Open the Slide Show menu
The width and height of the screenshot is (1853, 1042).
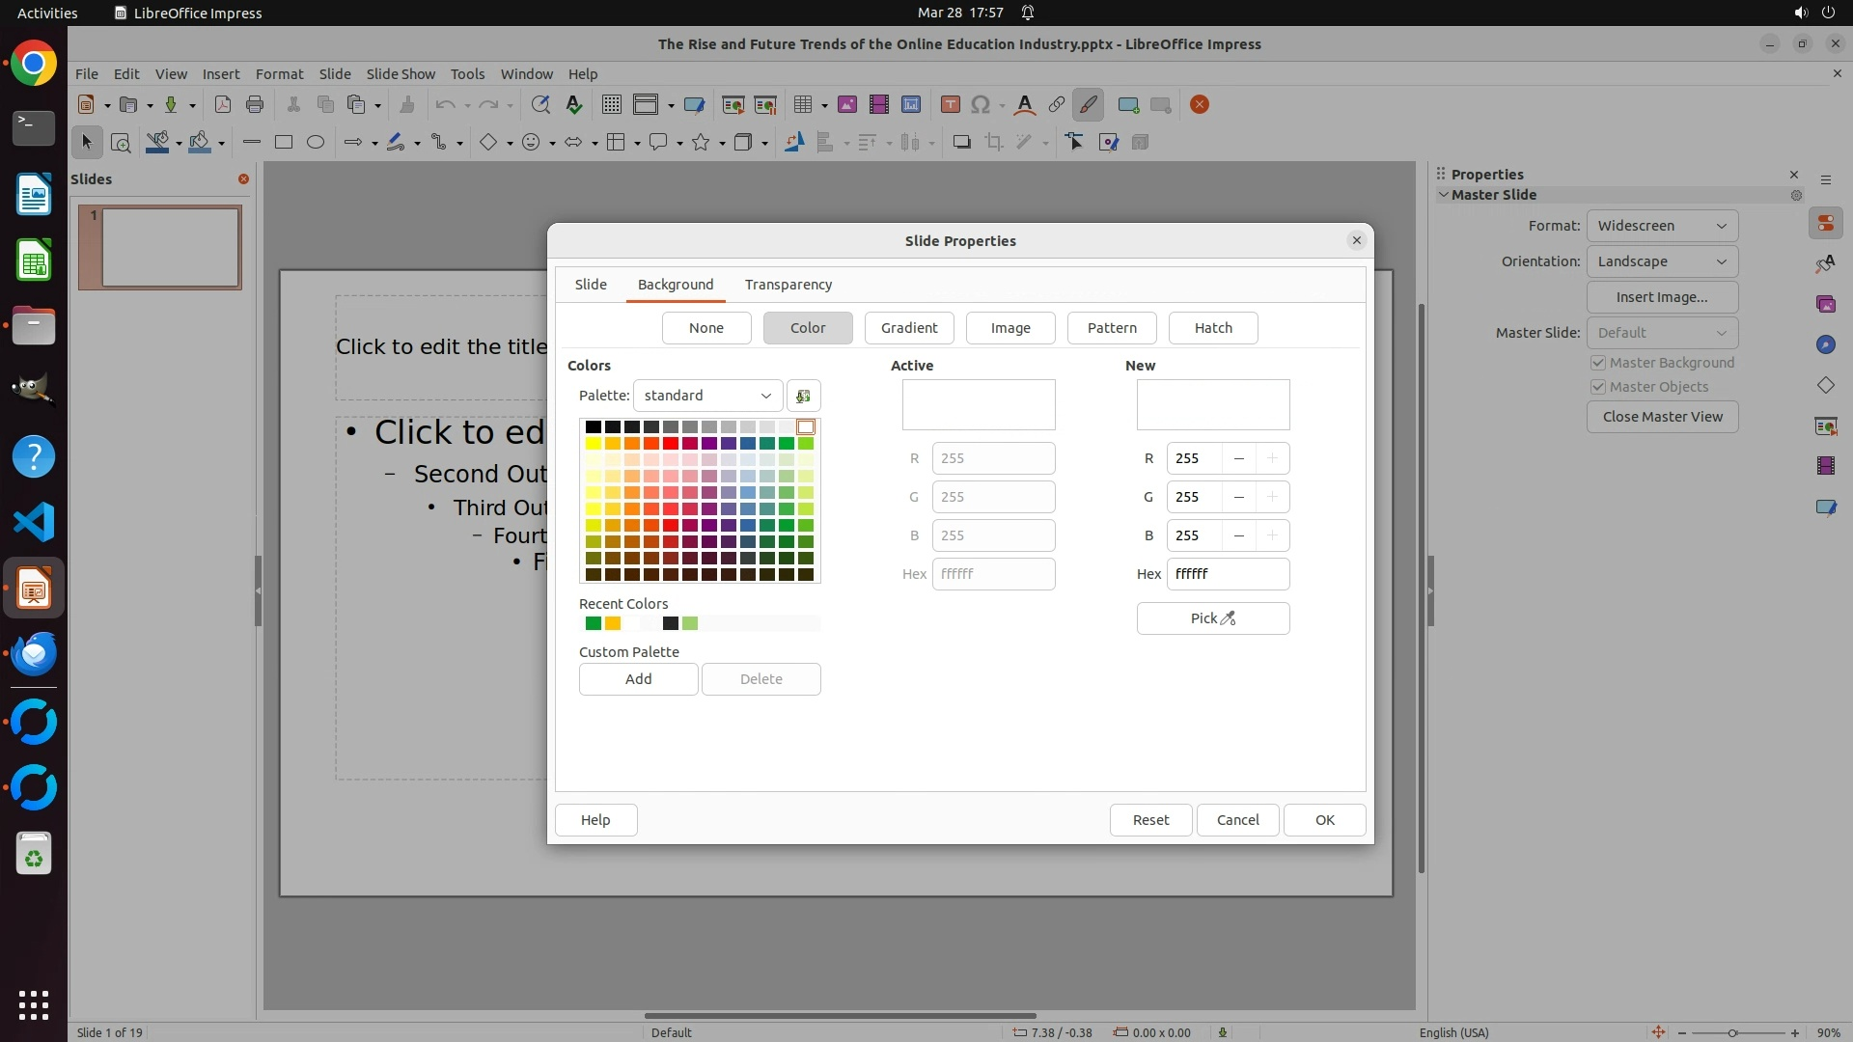(401, 74)
